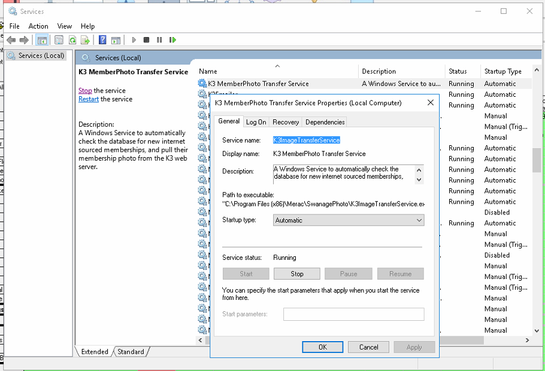Sort by the Description column header
This screenshot has width=545, height=371.
point(401,71)
